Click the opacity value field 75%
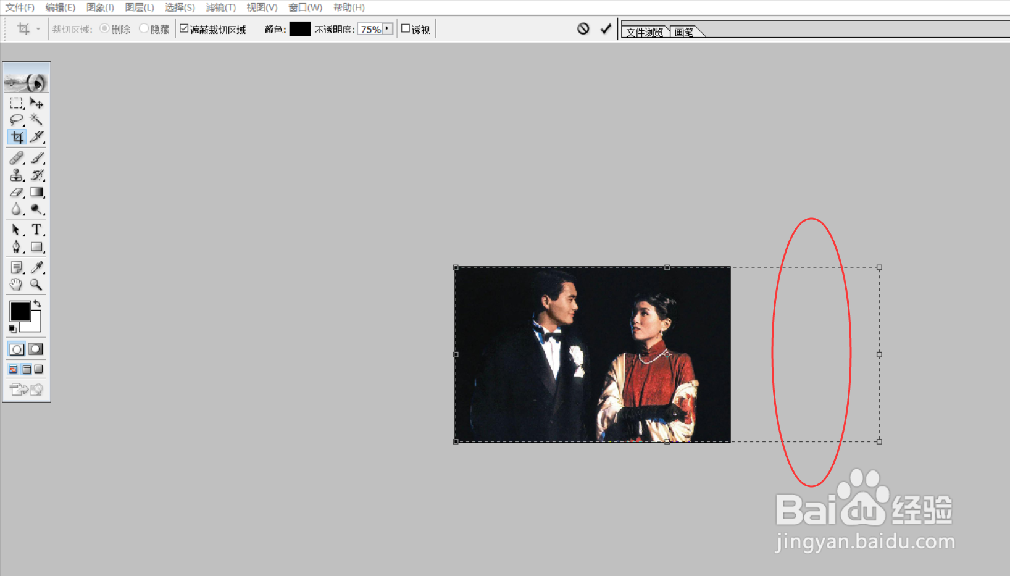The height and width of the screenshot is (576, 1010). pyautogui.click(x=370, y=29)
